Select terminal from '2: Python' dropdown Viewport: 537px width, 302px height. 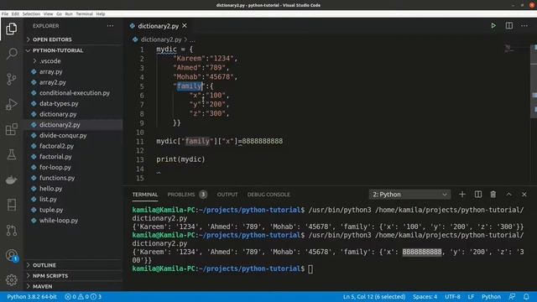[x=409, y=194]
